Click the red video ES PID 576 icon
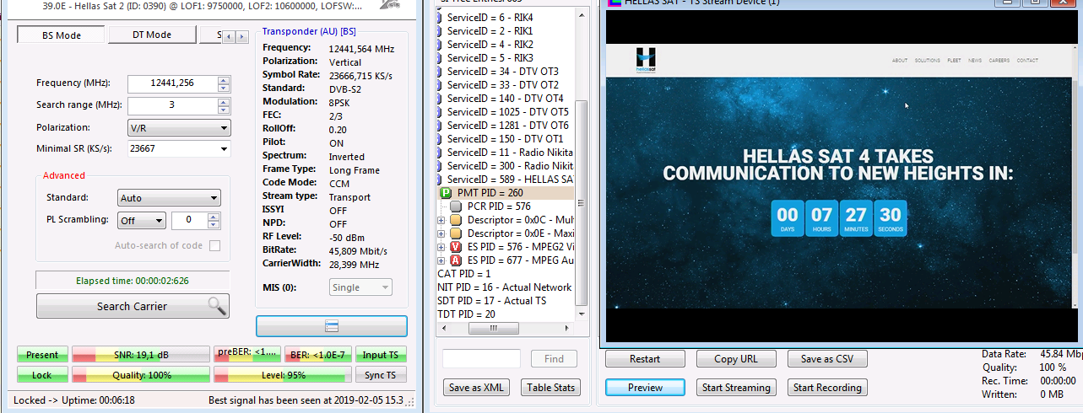1083x413 pixels. pyautogui.click(x=456, y=247)
